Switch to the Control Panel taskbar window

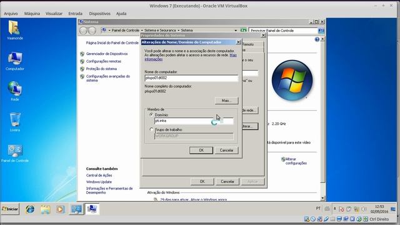click(x=76, y=209)
